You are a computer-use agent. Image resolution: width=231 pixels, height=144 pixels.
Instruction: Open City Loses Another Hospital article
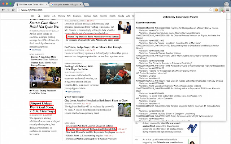(96, 100)
